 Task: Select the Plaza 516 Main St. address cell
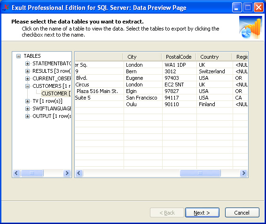click(100, 91)
